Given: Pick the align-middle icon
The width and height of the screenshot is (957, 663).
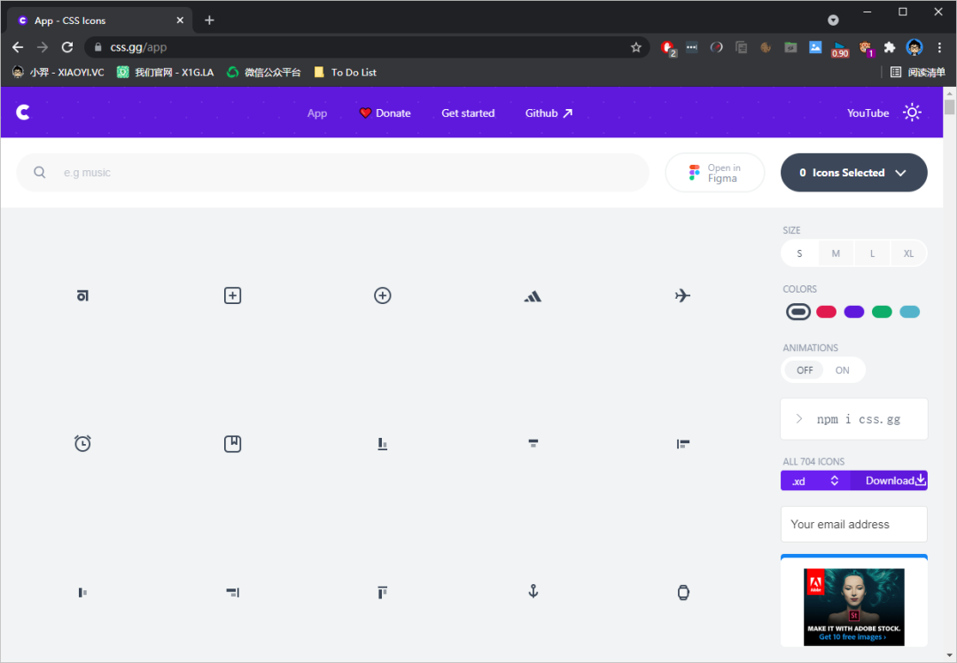Looking at the screenshot, I should pos(82,592).
